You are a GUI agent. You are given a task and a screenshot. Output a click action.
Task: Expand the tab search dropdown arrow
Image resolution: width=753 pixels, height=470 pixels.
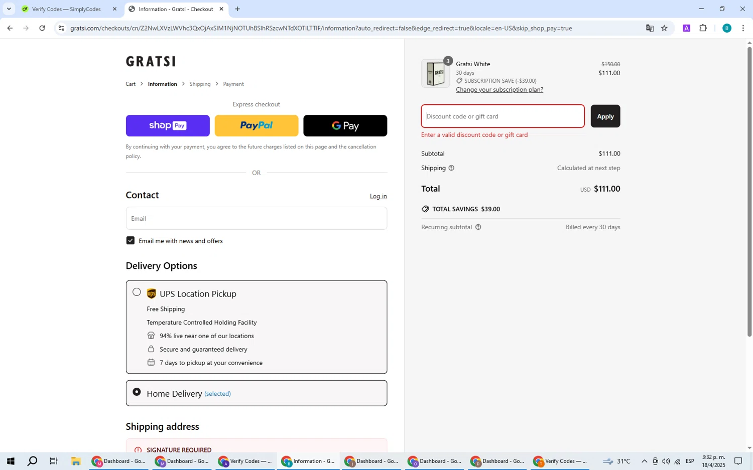point(9,9)
